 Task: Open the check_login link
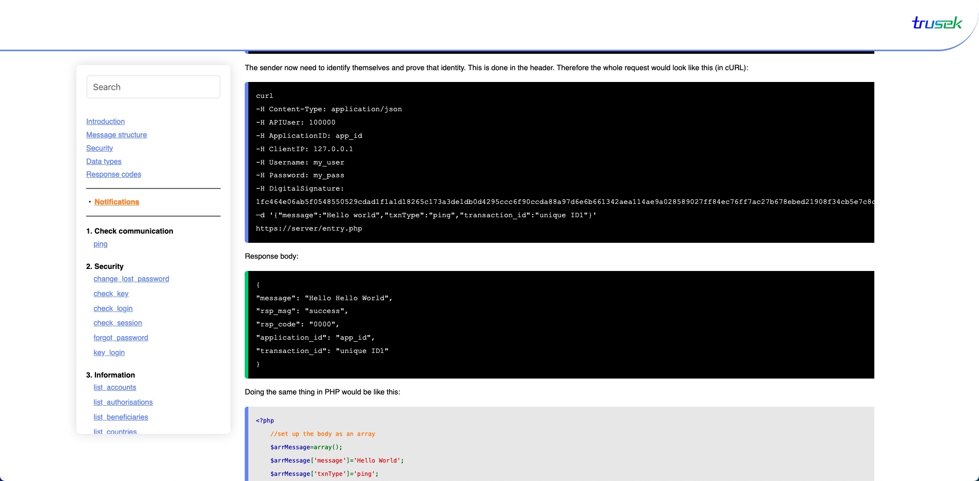coord(113,308)
